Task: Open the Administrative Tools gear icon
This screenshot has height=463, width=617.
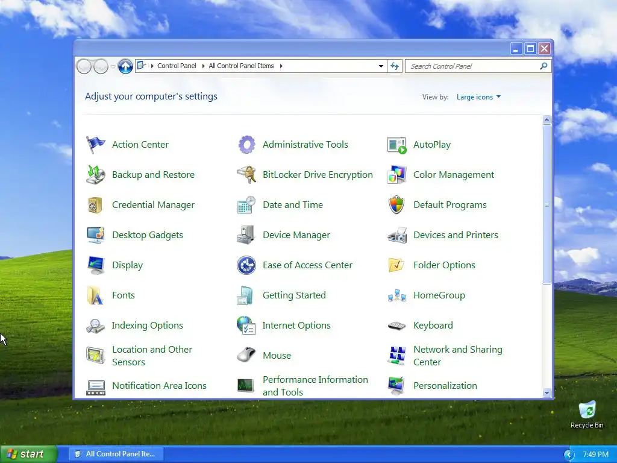Action: (246, 145)
